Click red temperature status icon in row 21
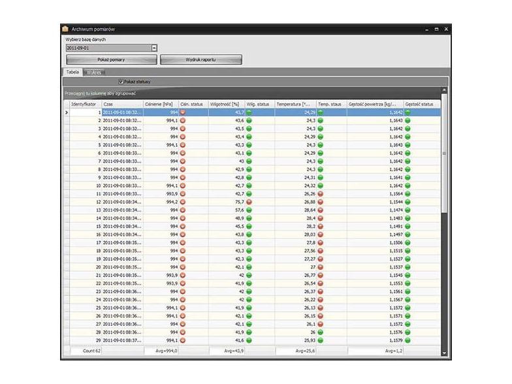The height and width of the screenshot is (384, 512). (x=320, y=276)
